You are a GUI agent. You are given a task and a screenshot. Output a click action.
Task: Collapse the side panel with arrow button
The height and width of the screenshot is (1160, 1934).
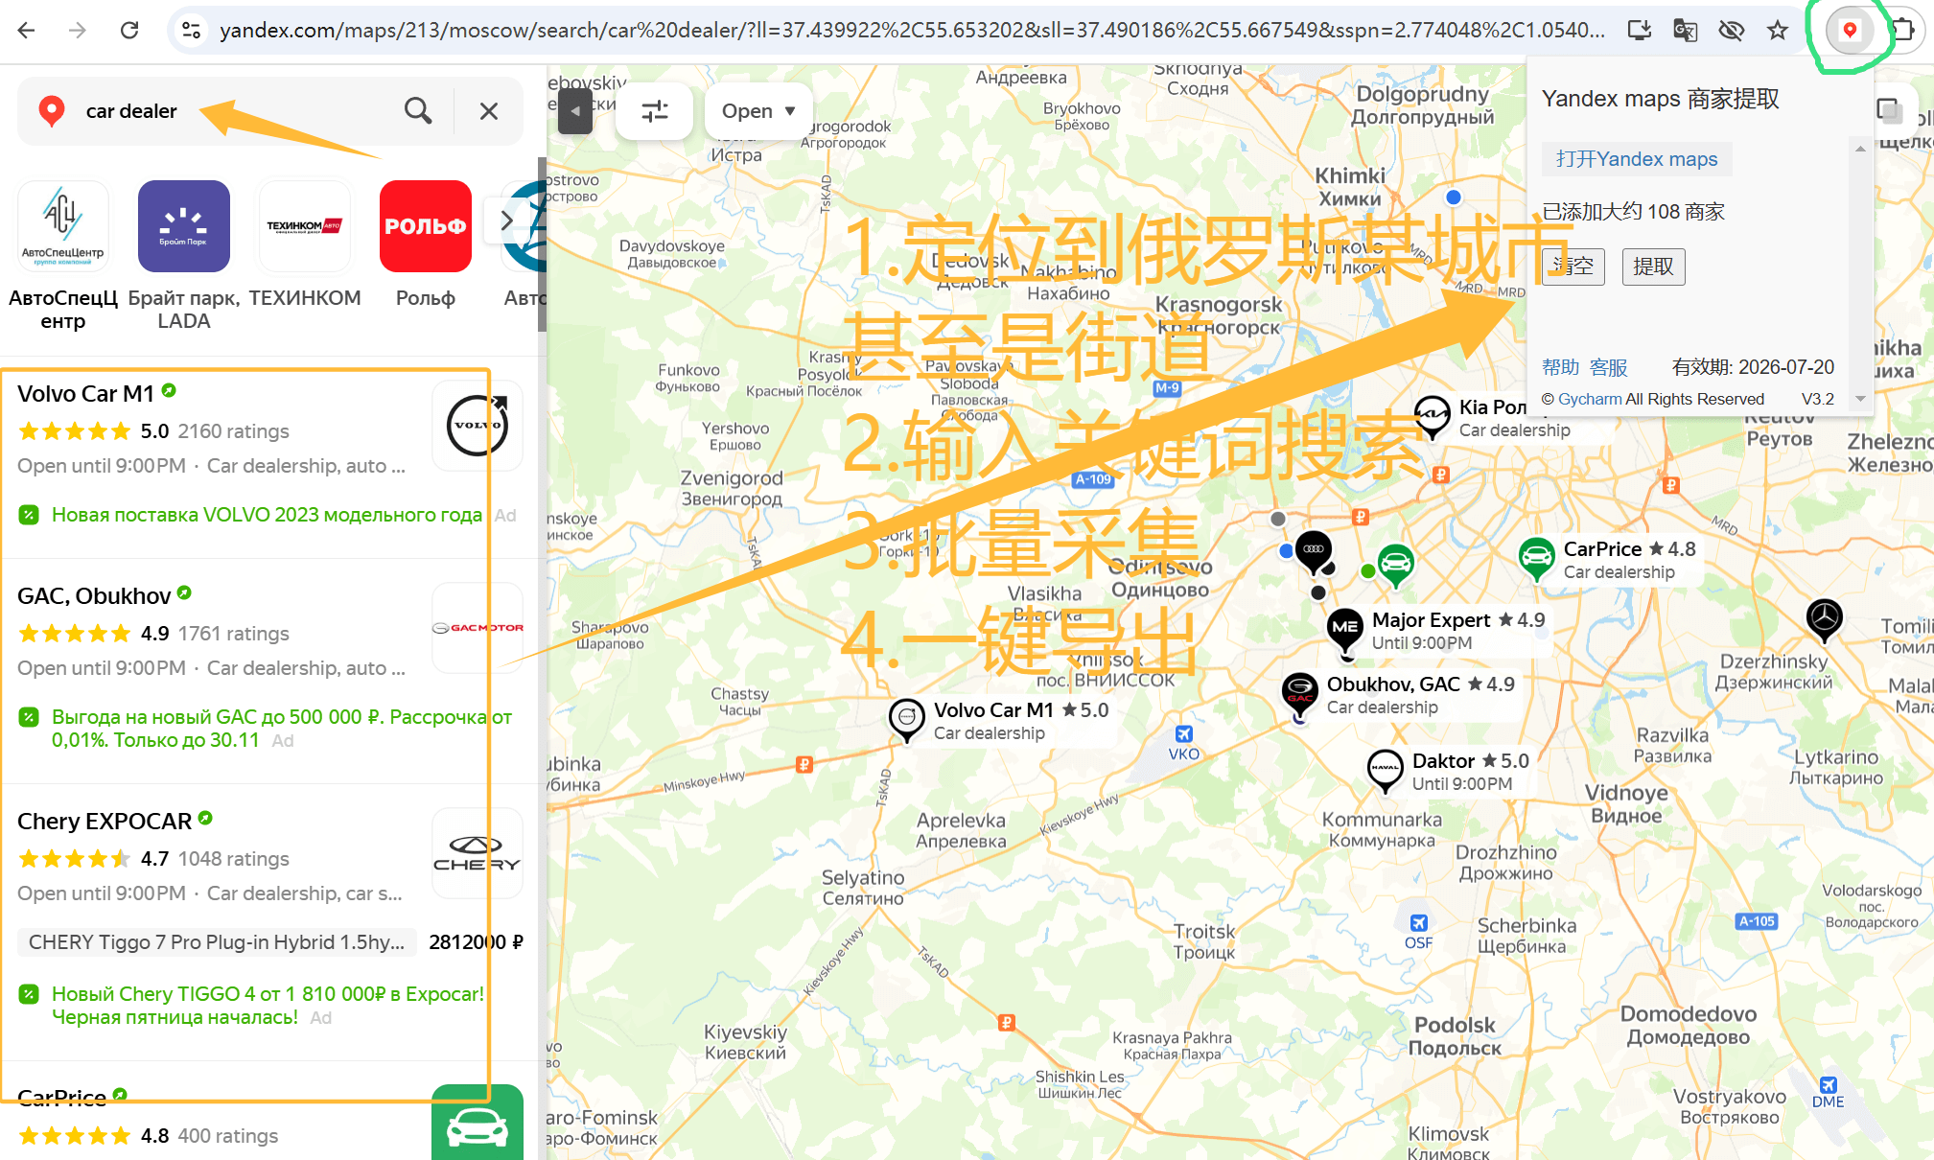pyautogui.click(x=575, y=111)
